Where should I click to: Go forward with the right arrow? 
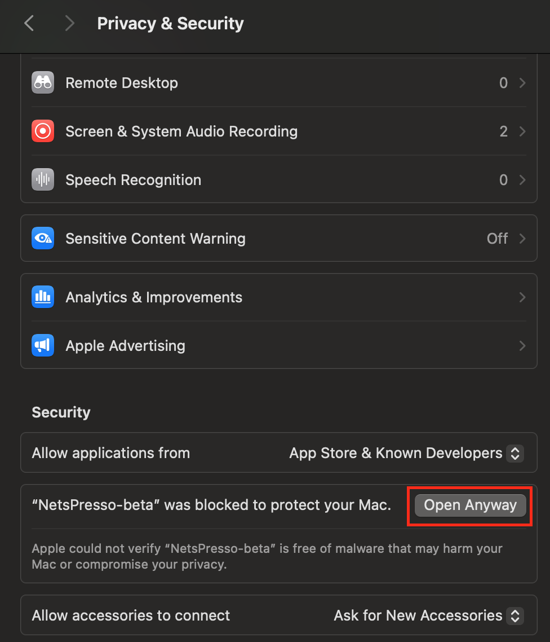pyautogui.click(x=70, y=23)
